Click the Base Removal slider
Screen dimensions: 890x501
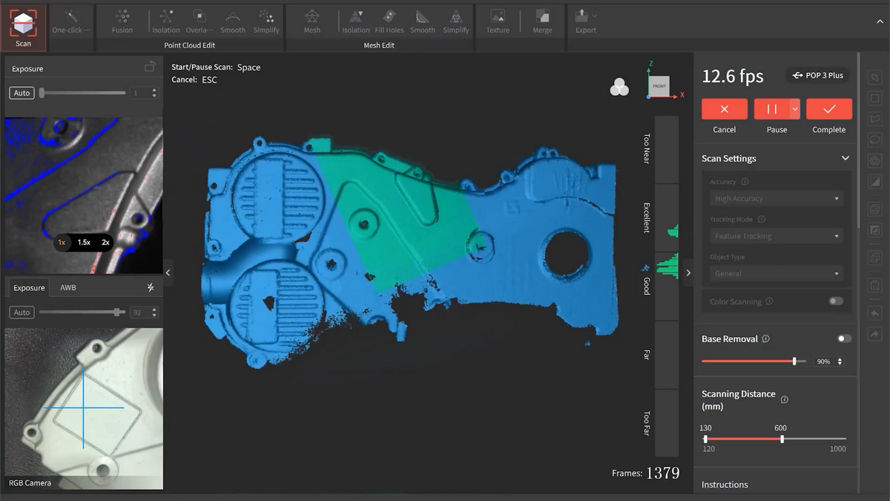click(x=754, y=361)
